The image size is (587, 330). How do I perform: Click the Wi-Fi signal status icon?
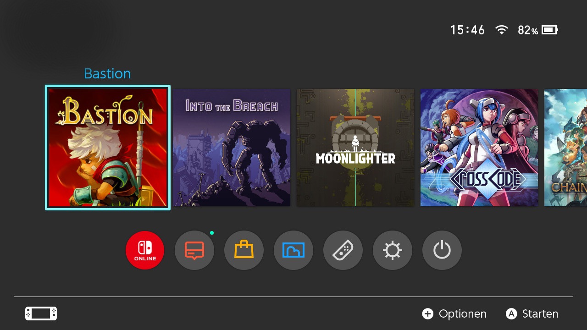(x=502, y=30)
